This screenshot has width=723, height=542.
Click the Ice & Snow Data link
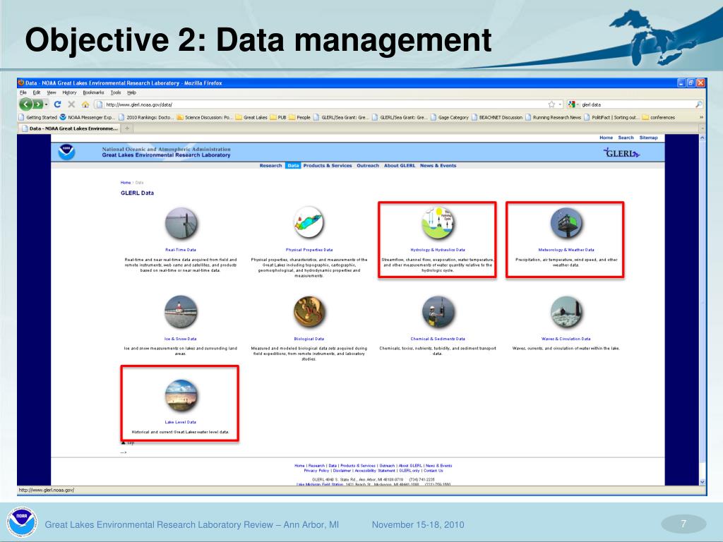(180, 339)
